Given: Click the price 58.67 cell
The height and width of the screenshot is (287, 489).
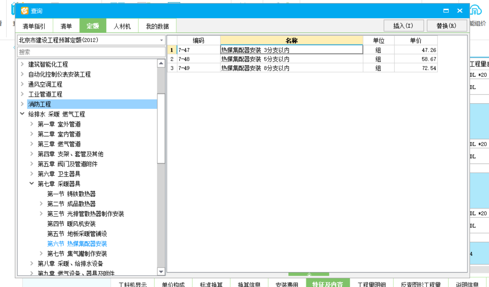Looking at the screenshot, I should click(416, 59).
